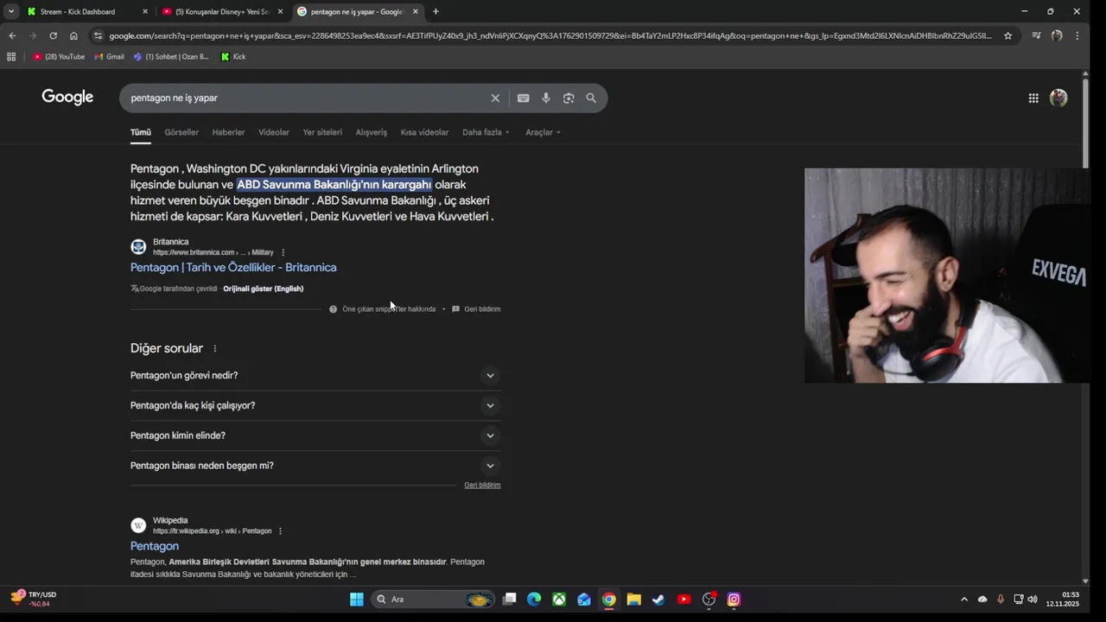Open the browser home page
Screen dimensions: 1106x622
click(73, 35)
